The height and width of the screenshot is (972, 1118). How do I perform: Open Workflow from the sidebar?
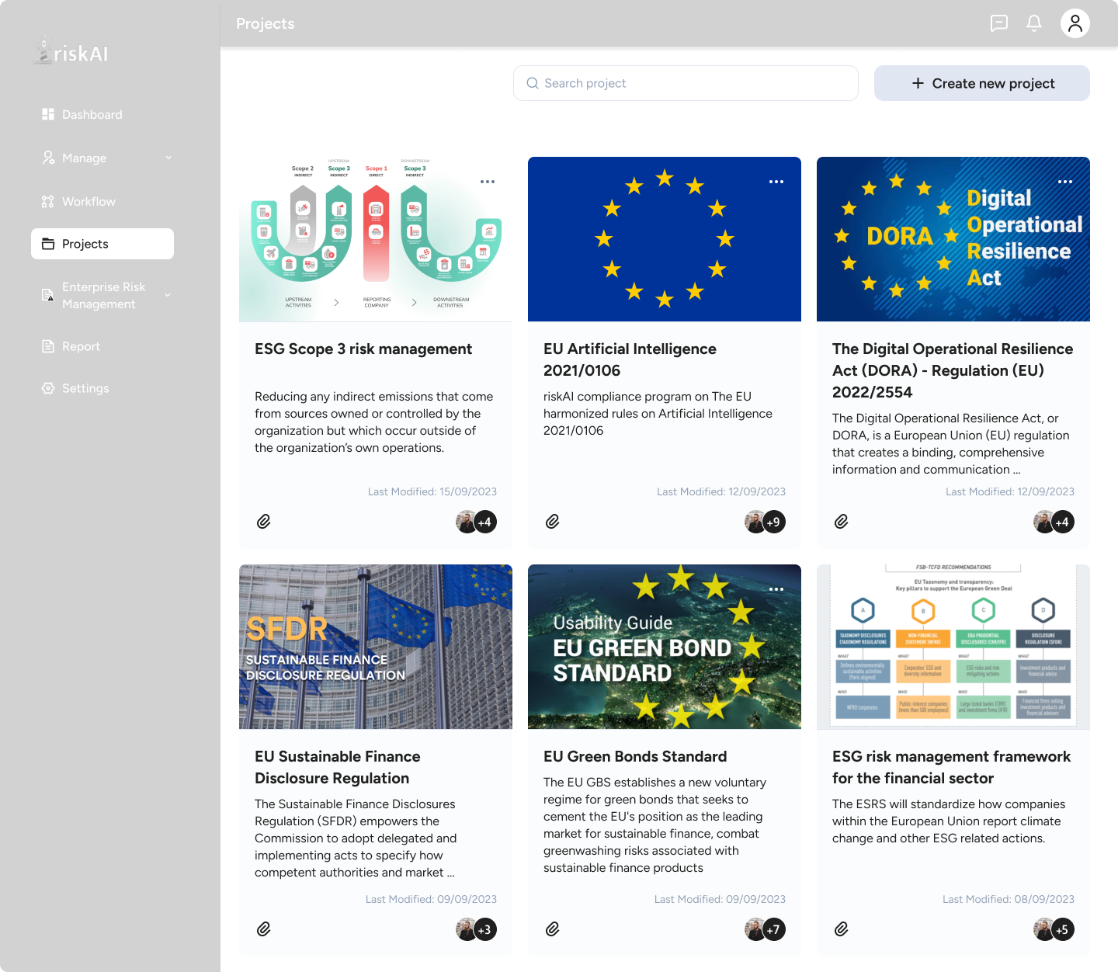(89, 201)
